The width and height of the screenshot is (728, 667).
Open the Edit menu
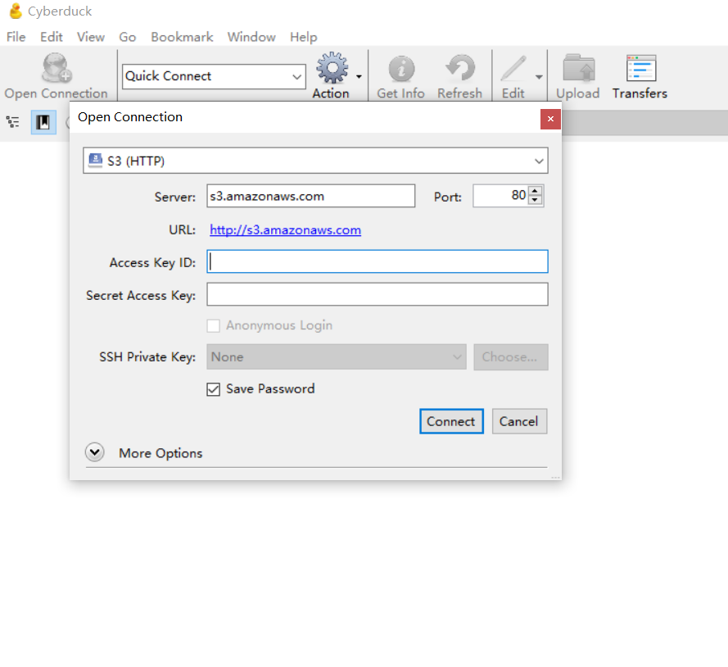(x=51, y=37)
